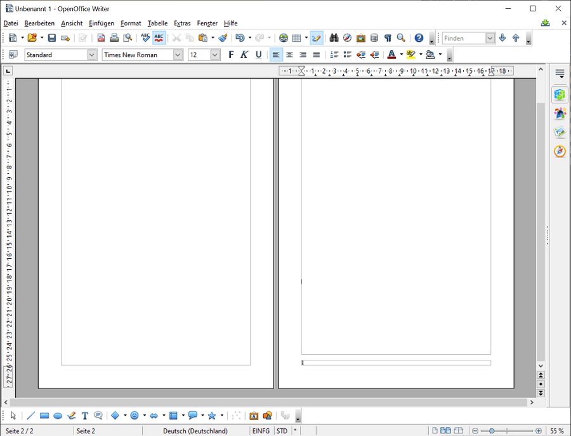Click the Styles and Formatting window icon
Image resolution: width=571 pixels, height=436 pixels.
[13, 55]
